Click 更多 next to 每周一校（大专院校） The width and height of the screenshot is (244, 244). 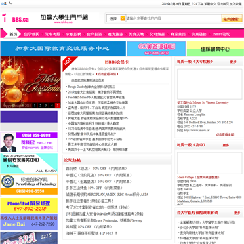click(233, 62)
